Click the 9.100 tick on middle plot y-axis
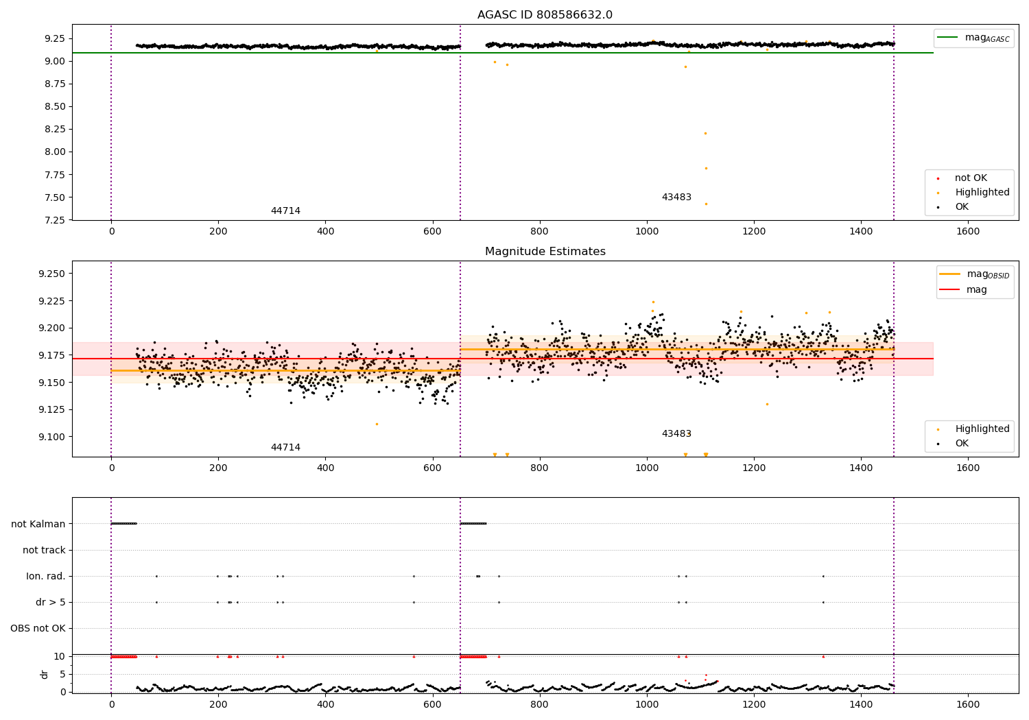 pos(51,437)
